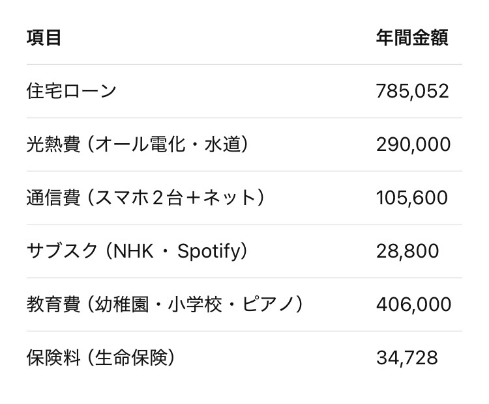Click the 785,052 amount cell
Image resolution: width=489 pixels, height=404 pixels.
tap(412, 90)
